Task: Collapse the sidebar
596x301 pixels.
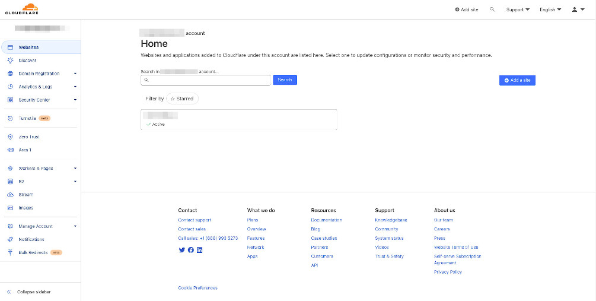Action: pyautogui.click(x=33, y=292)
